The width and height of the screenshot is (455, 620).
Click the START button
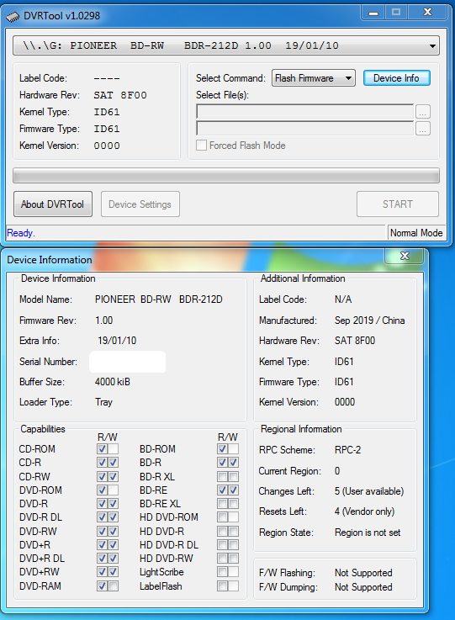397,204
